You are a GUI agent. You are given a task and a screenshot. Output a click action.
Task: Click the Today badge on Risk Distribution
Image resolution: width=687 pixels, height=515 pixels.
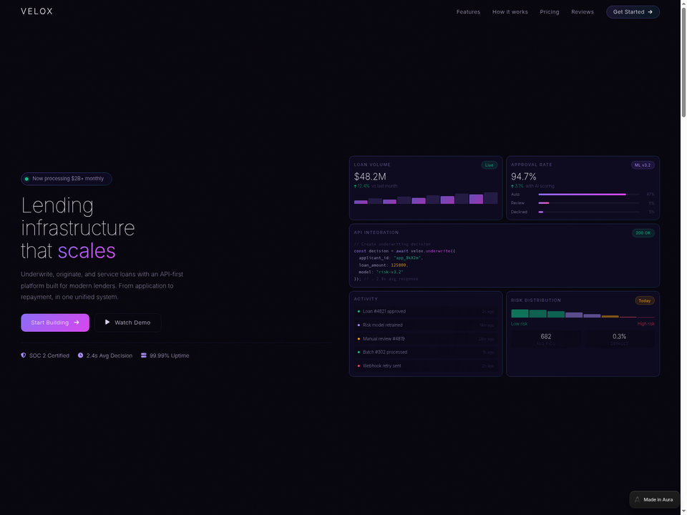tap(645, 300)
